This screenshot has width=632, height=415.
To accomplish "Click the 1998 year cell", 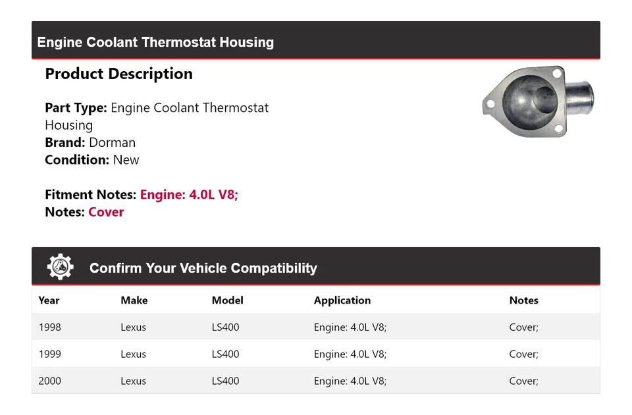I will (x=49, y=327).
